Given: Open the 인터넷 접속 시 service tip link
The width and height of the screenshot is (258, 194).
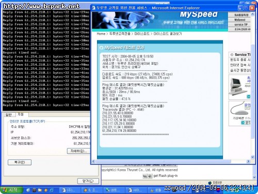Looking at the screenshot, I should pos(240,65).
